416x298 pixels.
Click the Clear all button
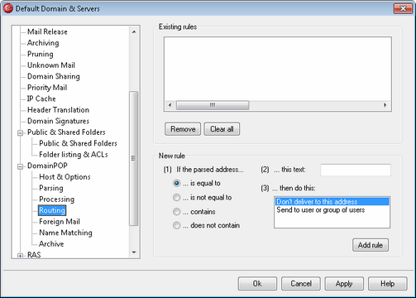tap(222, 129)
